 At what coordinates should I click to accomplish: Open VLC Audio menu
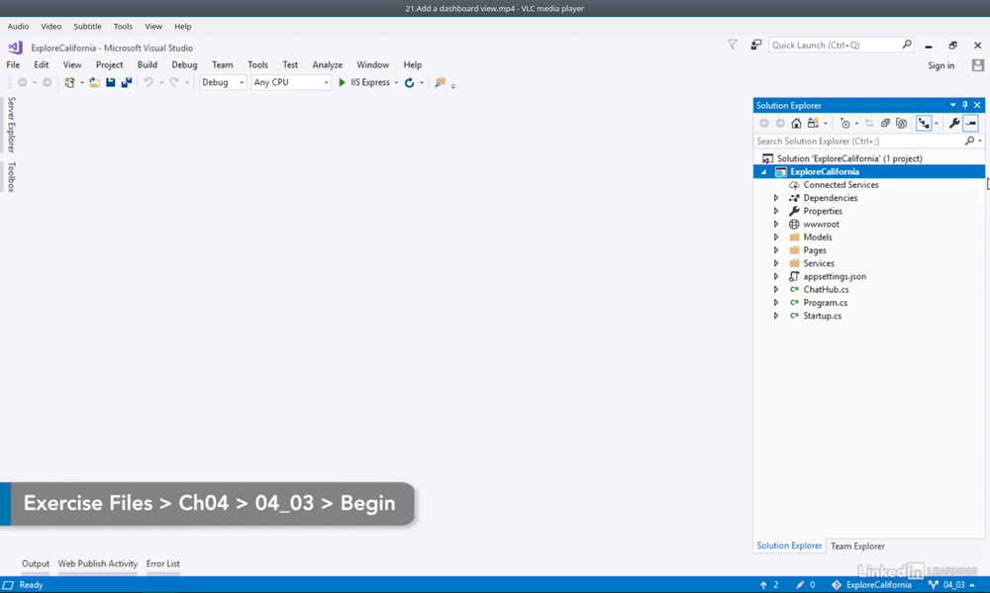point(18,27)
